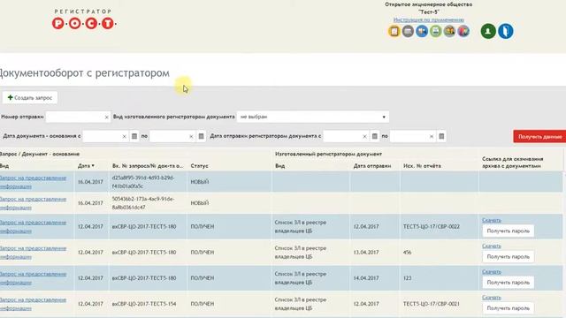
Task: Open request link in row sent 13.04.2017
Action: click(x=34, y=253)
